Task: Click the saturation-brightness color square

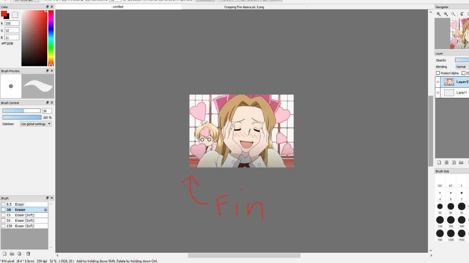Action: point(34,38)
